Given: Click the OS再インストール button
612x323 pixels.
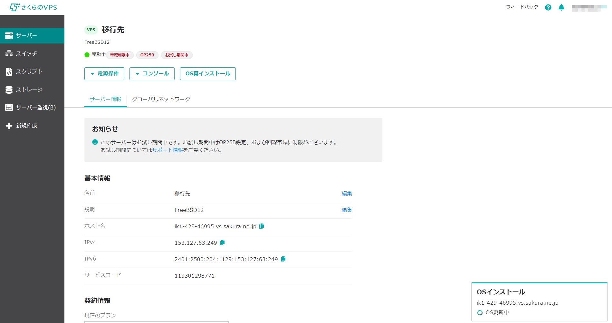Looking at the screenshot, I should click(x=208, y=74).
